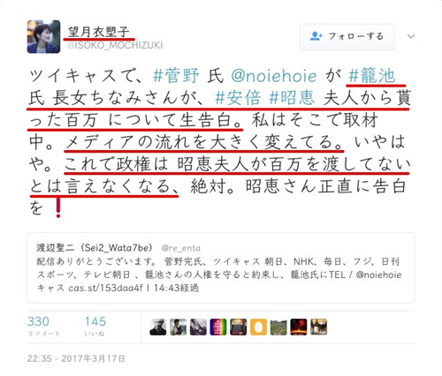Screen dimensions: 442x376
Task: Open the #菅野 hashtag
Action: [x=176, y=76]
